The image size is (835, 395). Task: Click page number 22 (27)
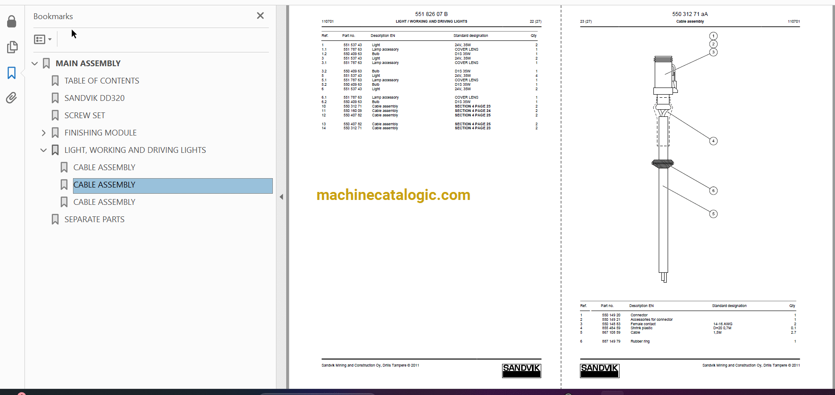click(x=535, y=21)
